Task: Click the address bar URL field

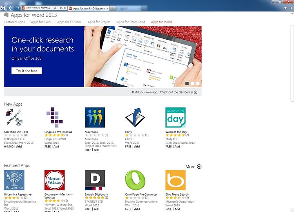Action: point(39,8)
